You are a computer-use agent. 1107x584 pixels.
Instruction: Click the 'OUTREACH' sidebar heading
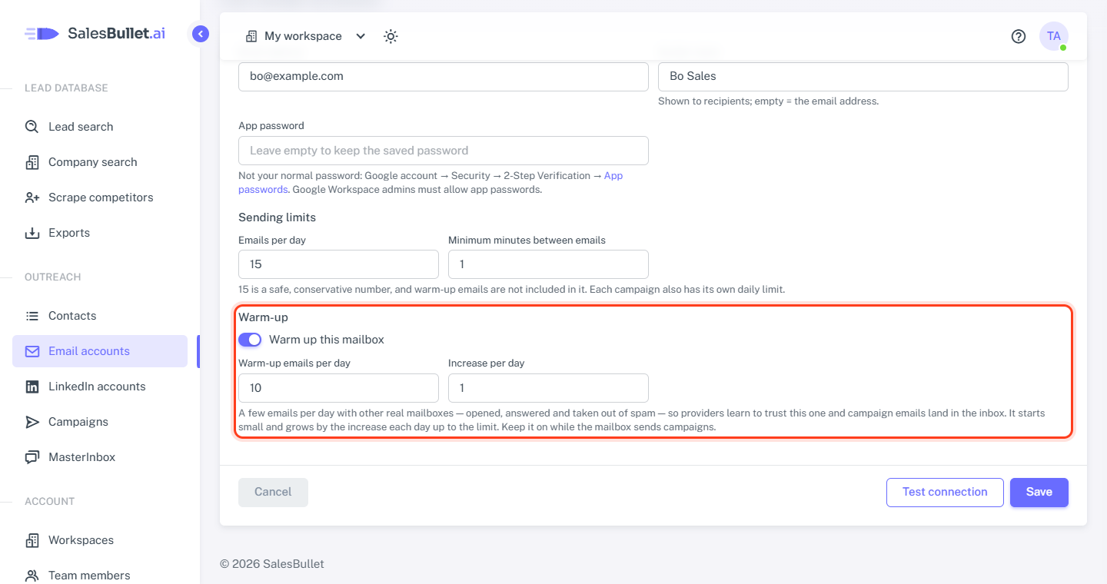click(x=52, y=277)
